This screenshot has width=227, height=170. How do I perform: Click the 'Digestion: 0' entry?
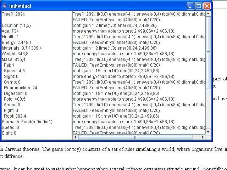pos(16,93)
